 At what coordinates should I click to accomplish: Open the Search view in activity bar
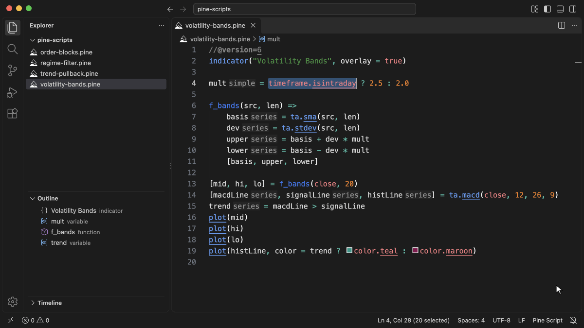(x=13, y=49)
